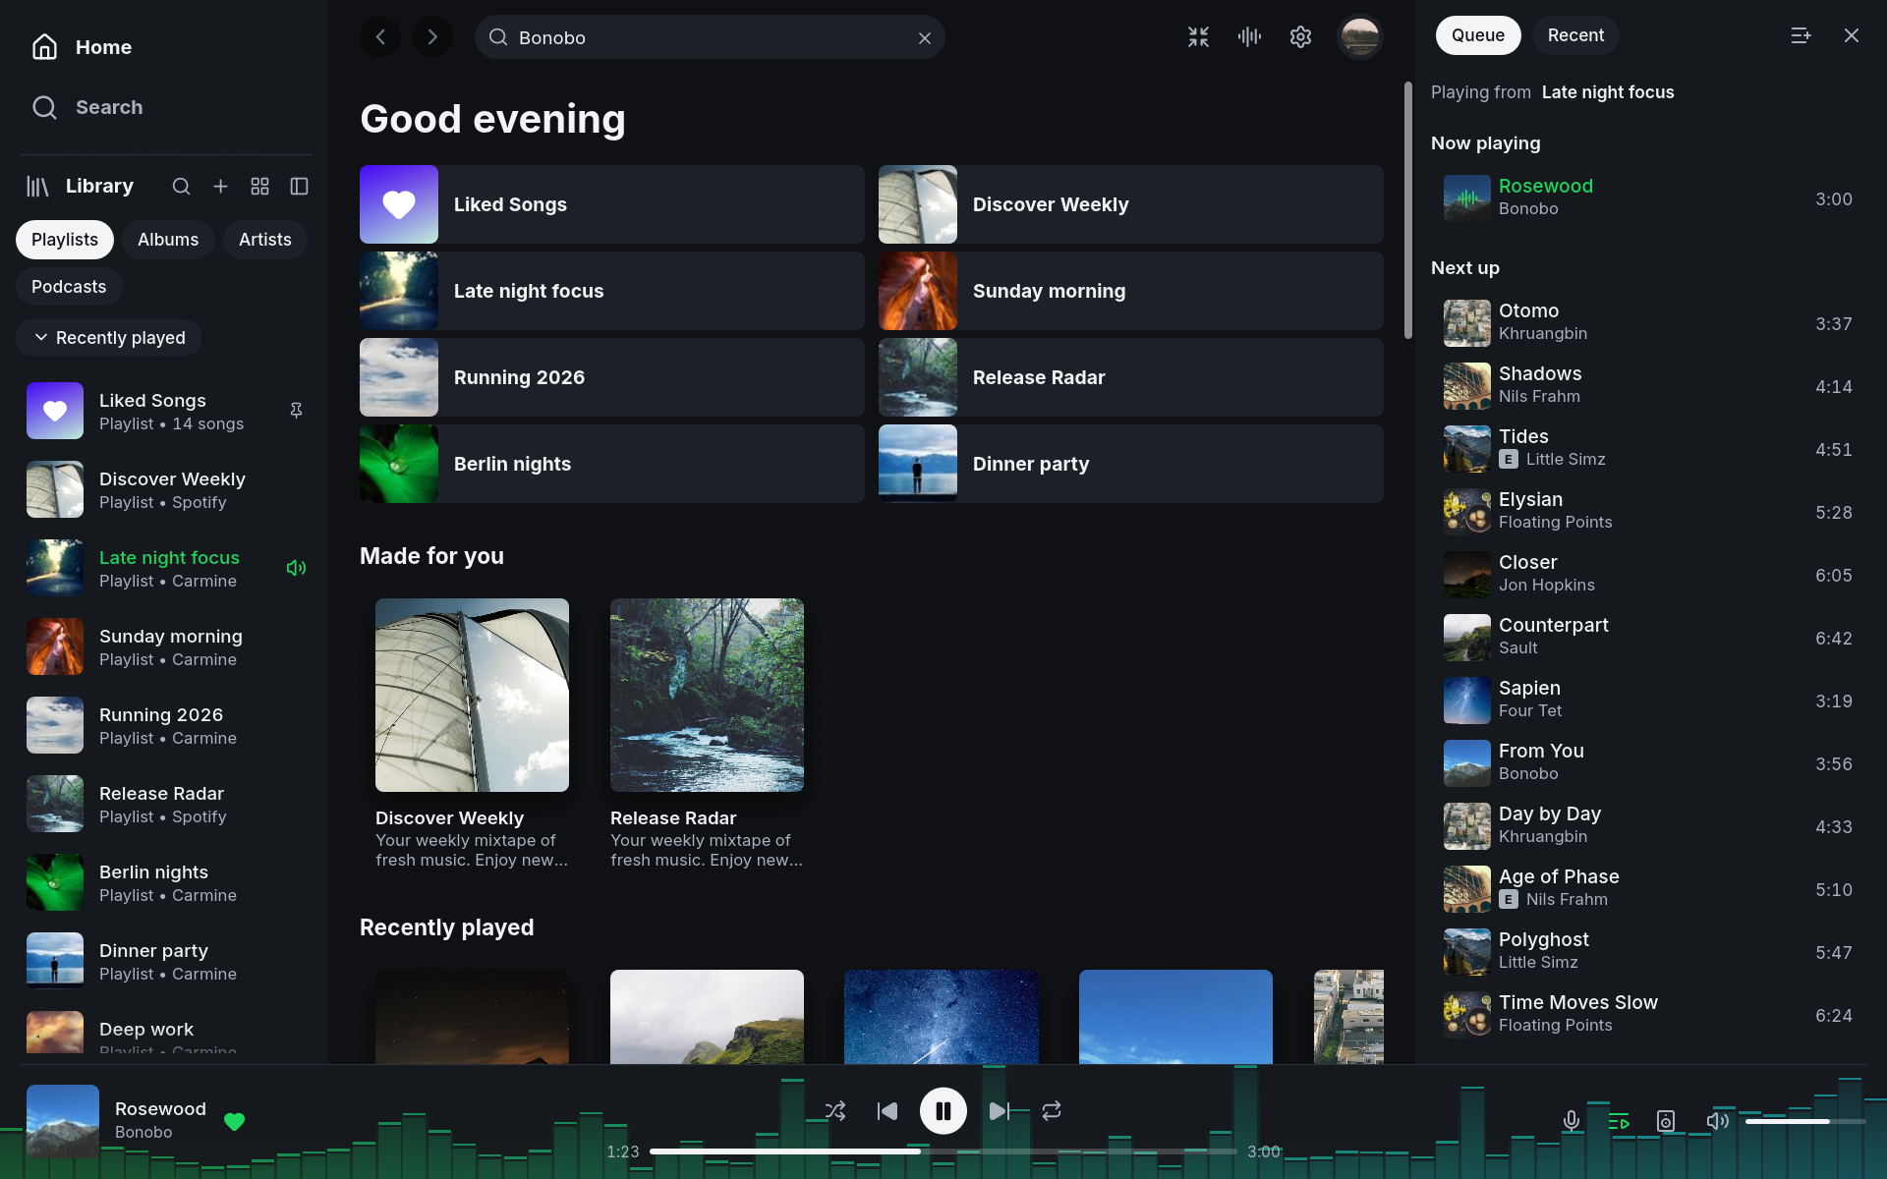
Task: Open the settings gear
Action: point(1300,37)
